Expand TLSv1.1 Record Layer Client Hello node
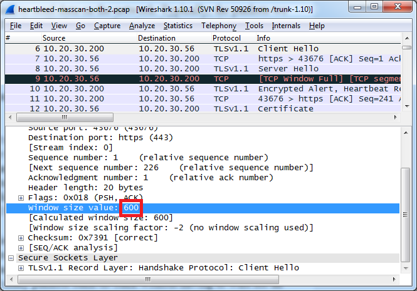Viewport: 417px width, 291px height. coord(21,268)
